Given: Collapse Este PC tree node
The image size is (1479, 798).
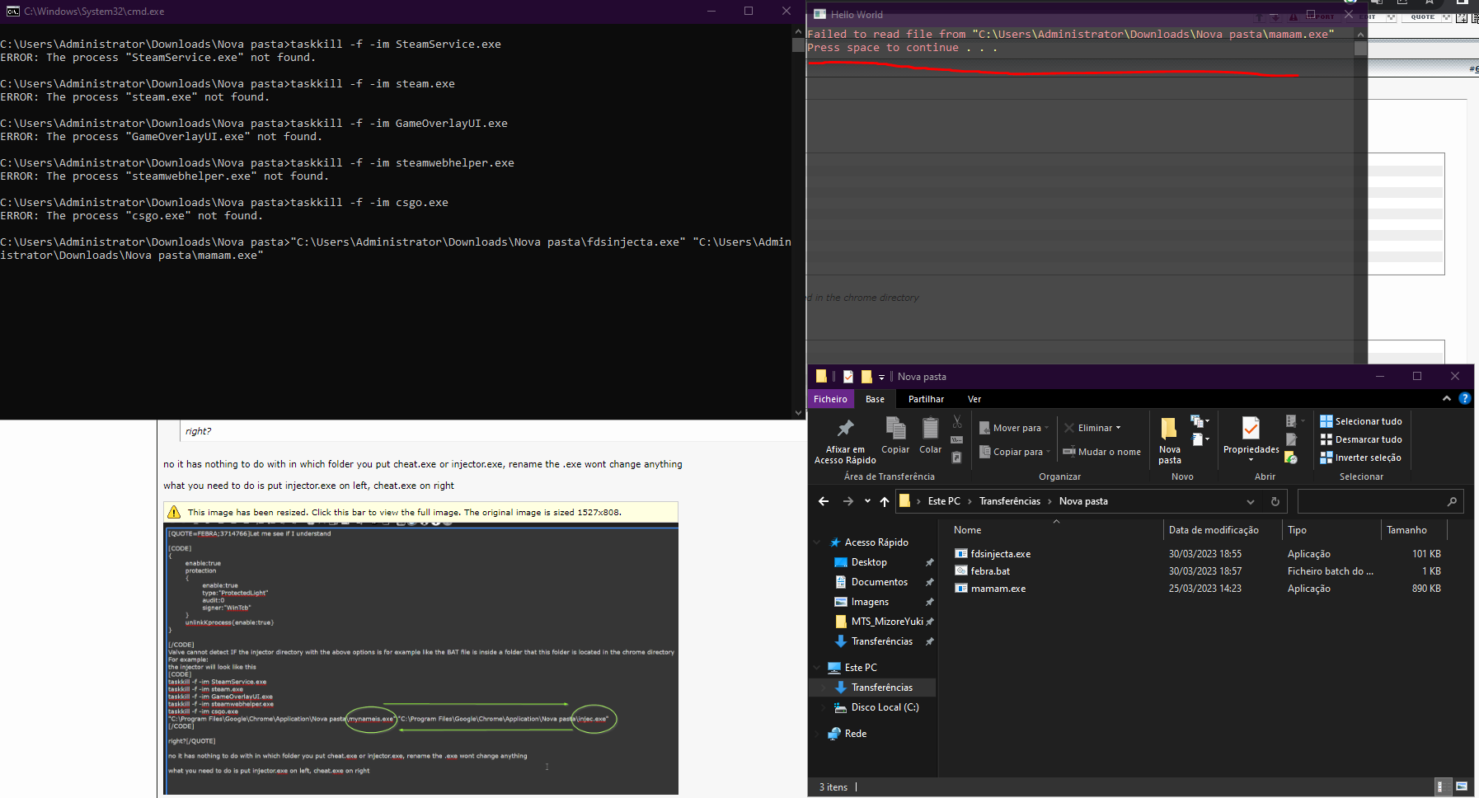Looking at the screenshot, I should (817, 668).
